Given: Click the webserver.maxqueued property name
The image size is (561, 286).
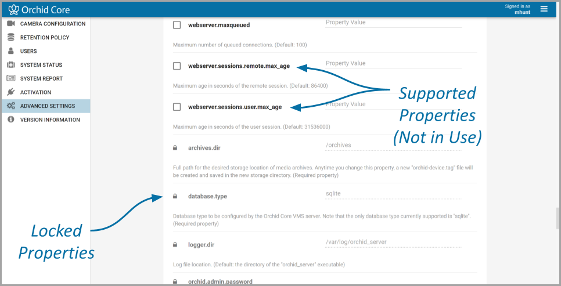Looking at the screenshot, I should point(219,25).
